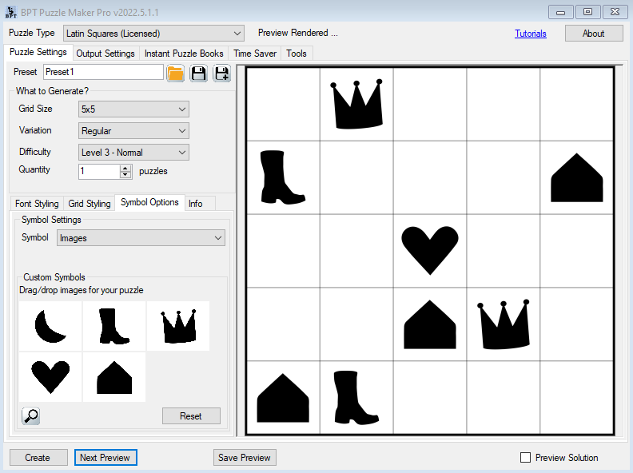Click the save preset floppy disk icon

[199, 74]
